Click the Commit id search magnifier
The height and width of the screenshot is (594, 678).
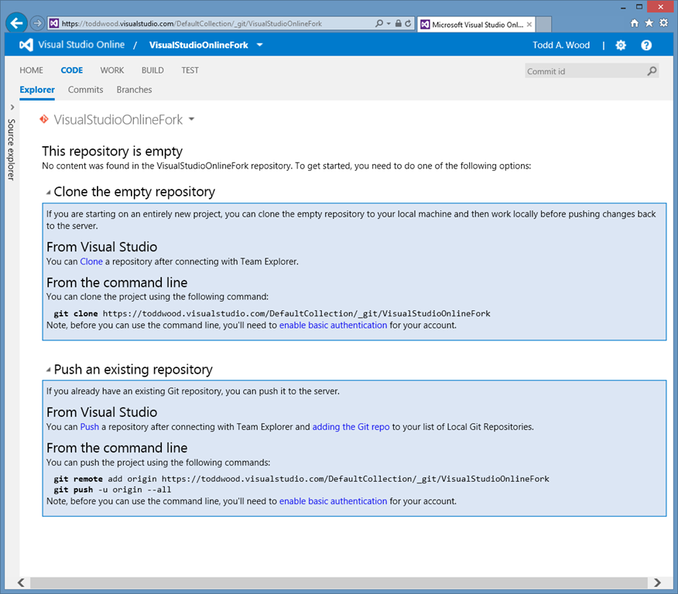[x=652, y=71]
